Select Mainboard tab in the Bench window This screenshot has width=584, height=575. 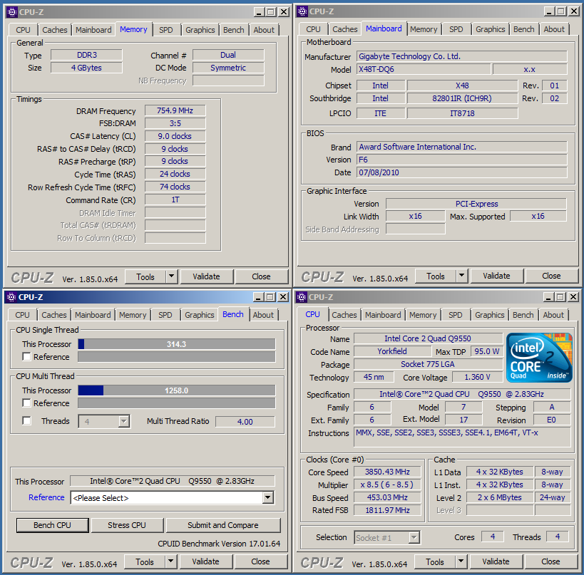coord(93,315)
